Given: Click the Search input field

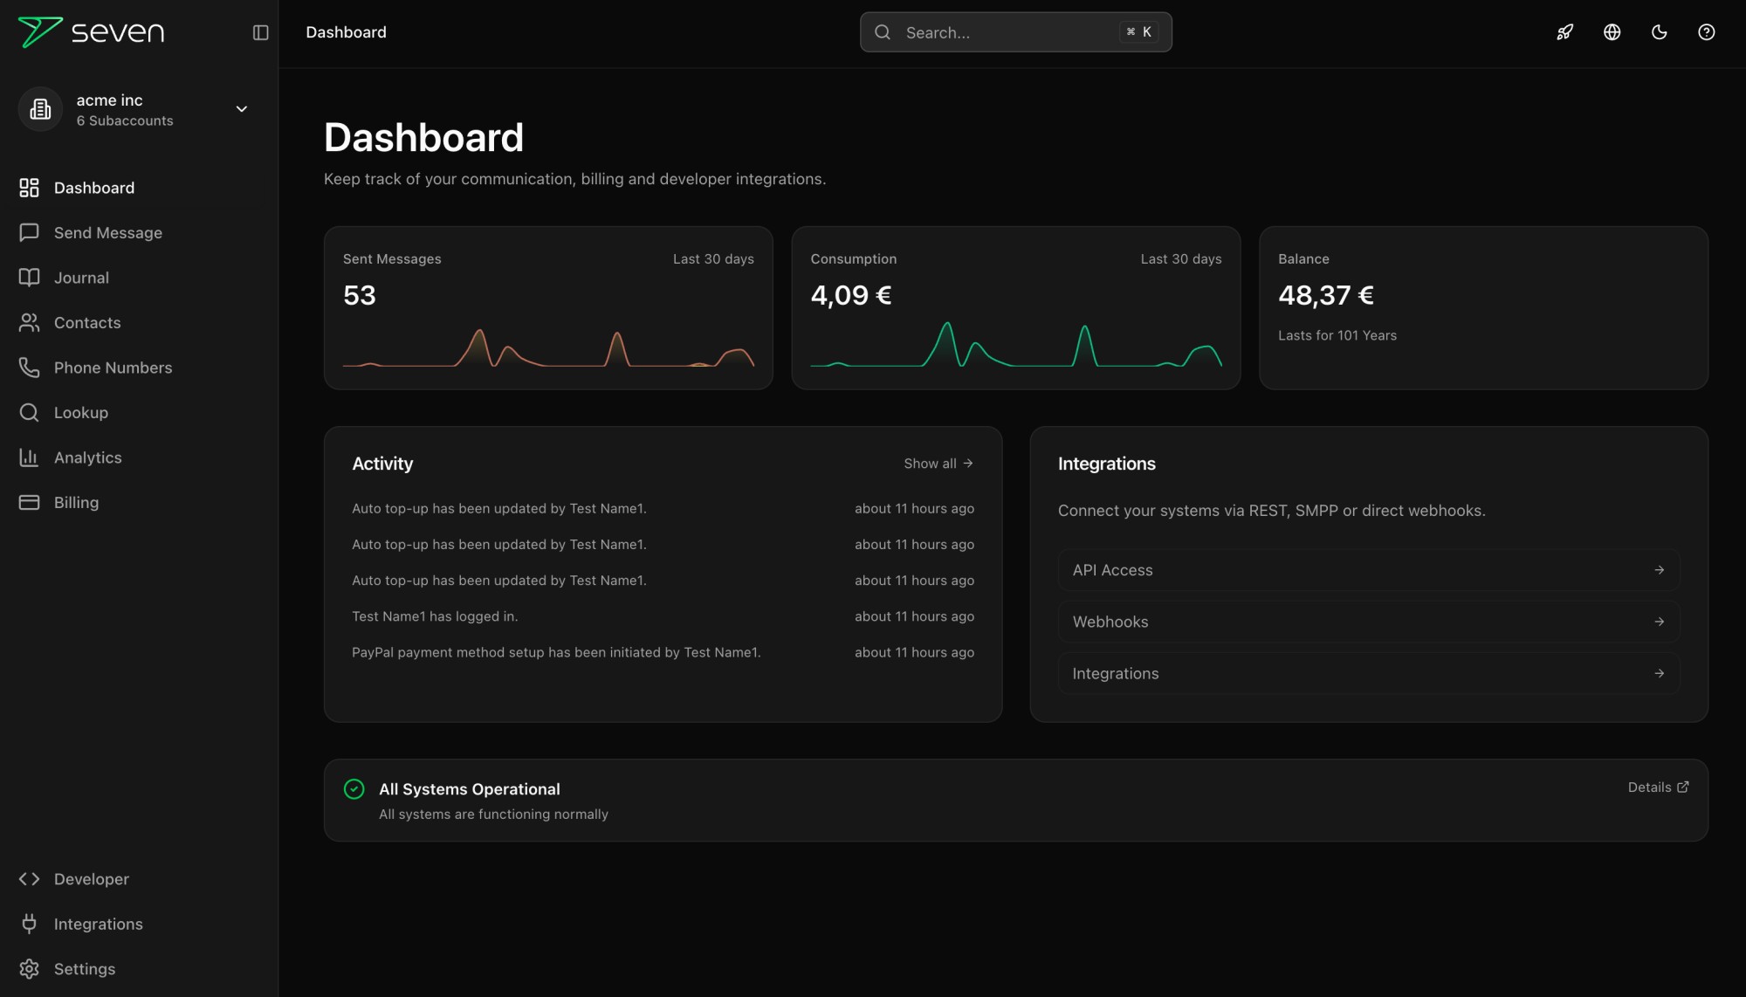Looking at the screenshot, I should coord(1004,32).
